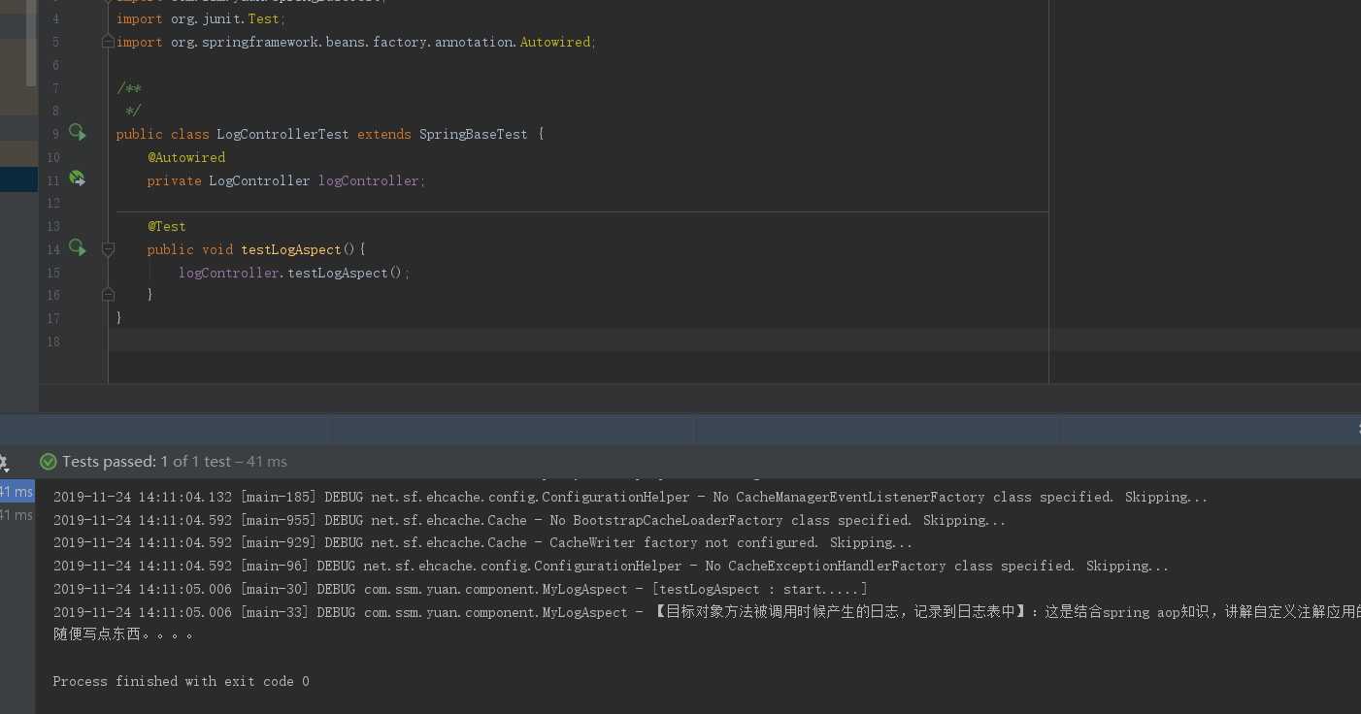1361x714 pixels.
Task: Click 'Process finished with exit code 0' line
Action: [x=182, y=681]
